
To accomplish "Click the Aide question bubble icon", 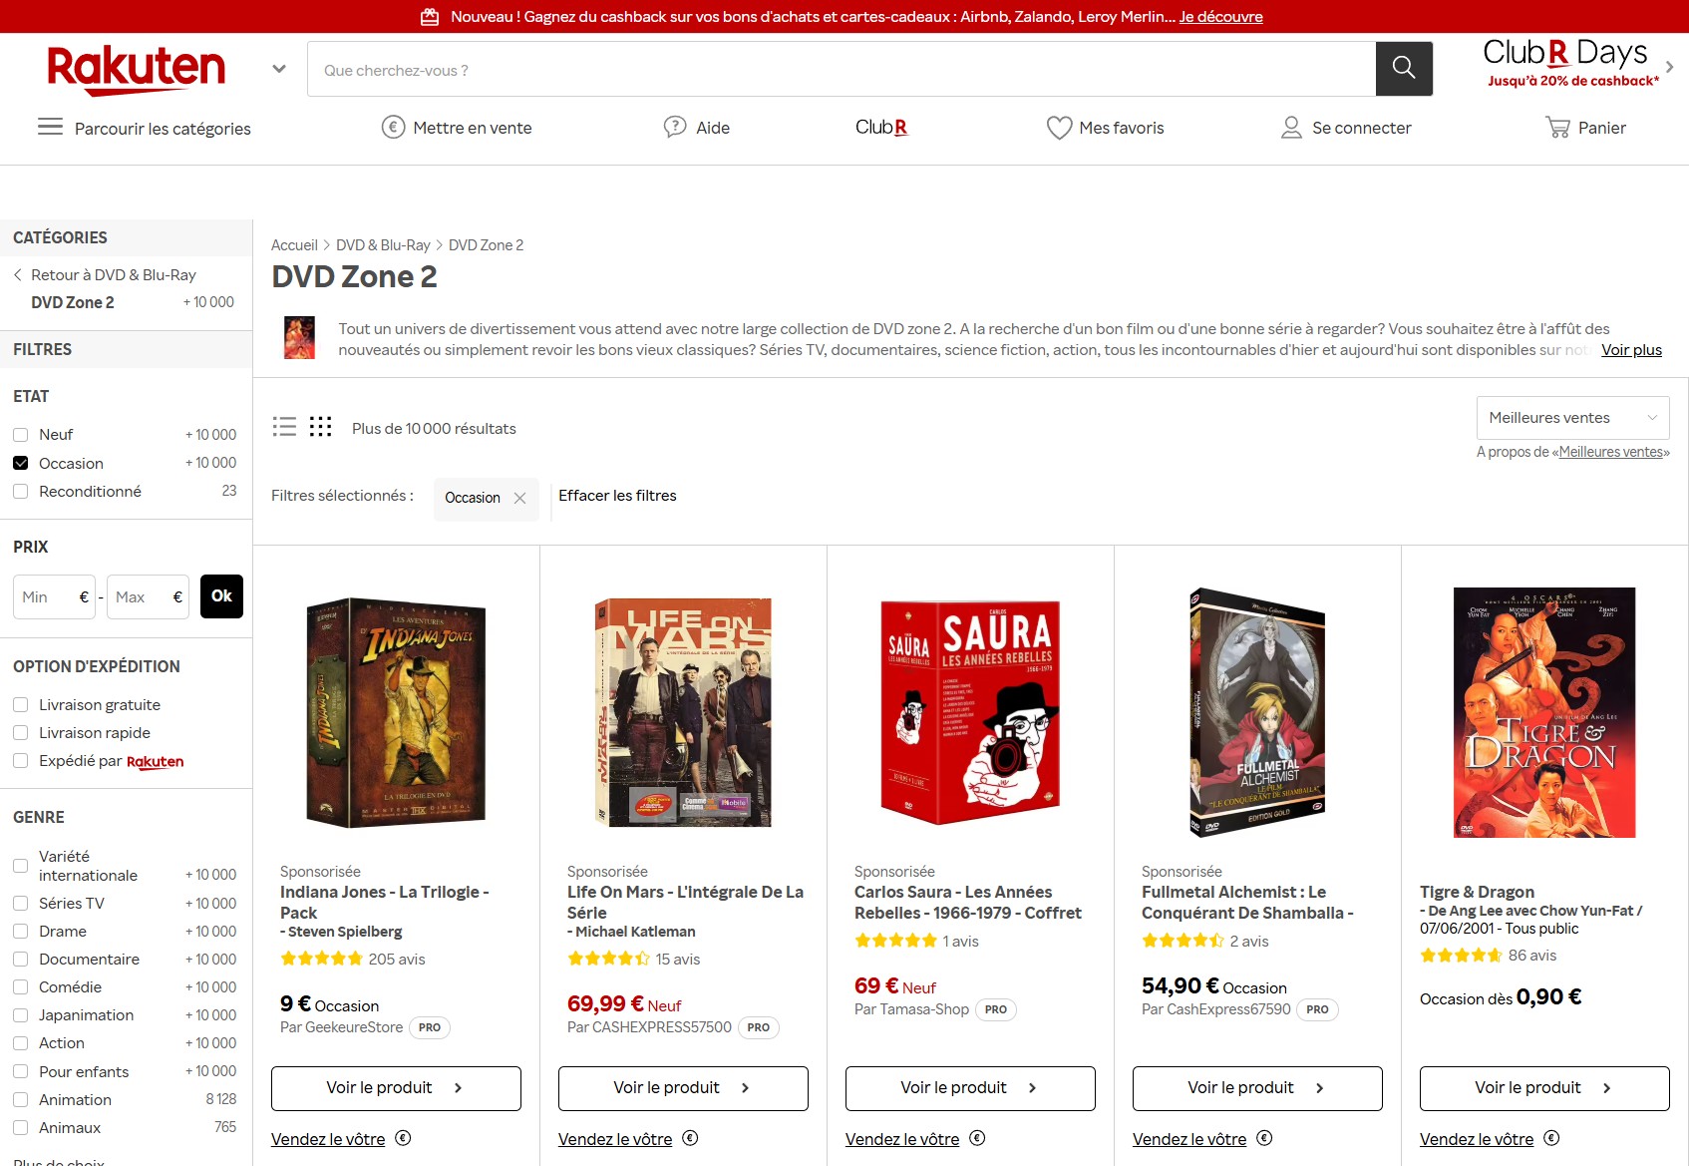I will [675, 127].
